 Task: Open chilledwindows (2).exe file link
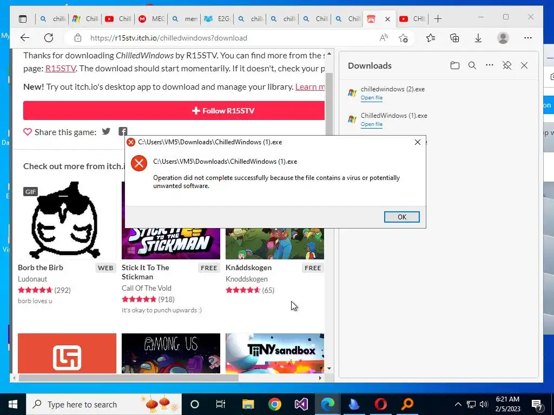(x=371, y=98)
